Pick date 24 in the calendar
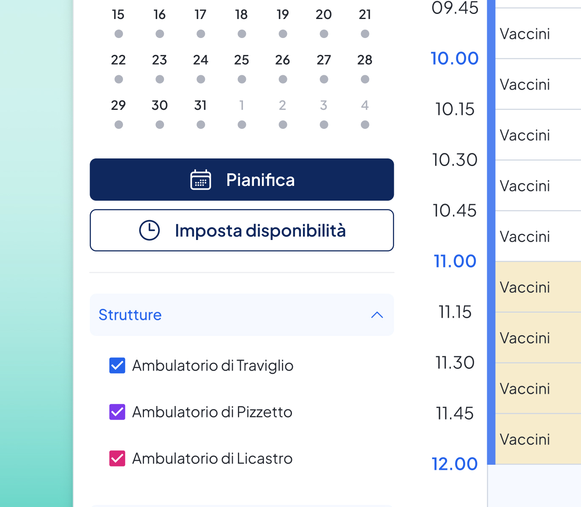This screenshot has height=507, width=581. click(201, 60)
